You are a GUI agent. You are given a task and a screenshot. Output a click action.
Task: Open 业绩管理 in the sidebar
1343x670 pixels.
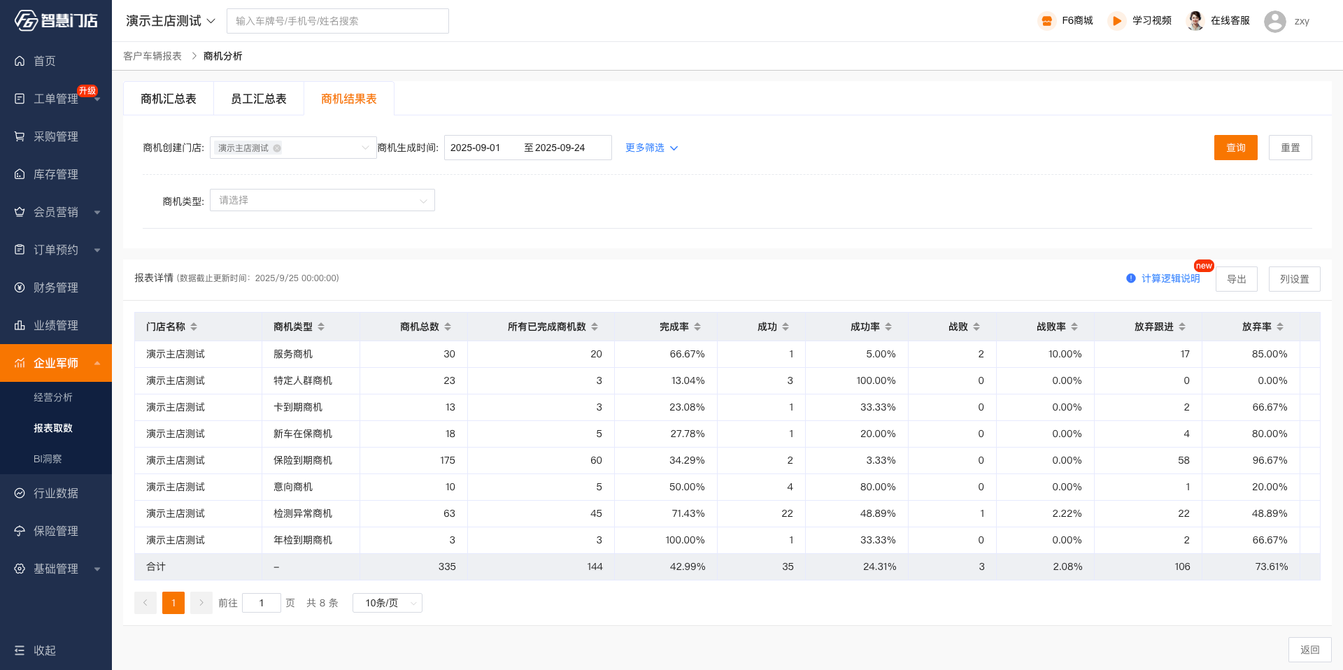coord(56,325)
